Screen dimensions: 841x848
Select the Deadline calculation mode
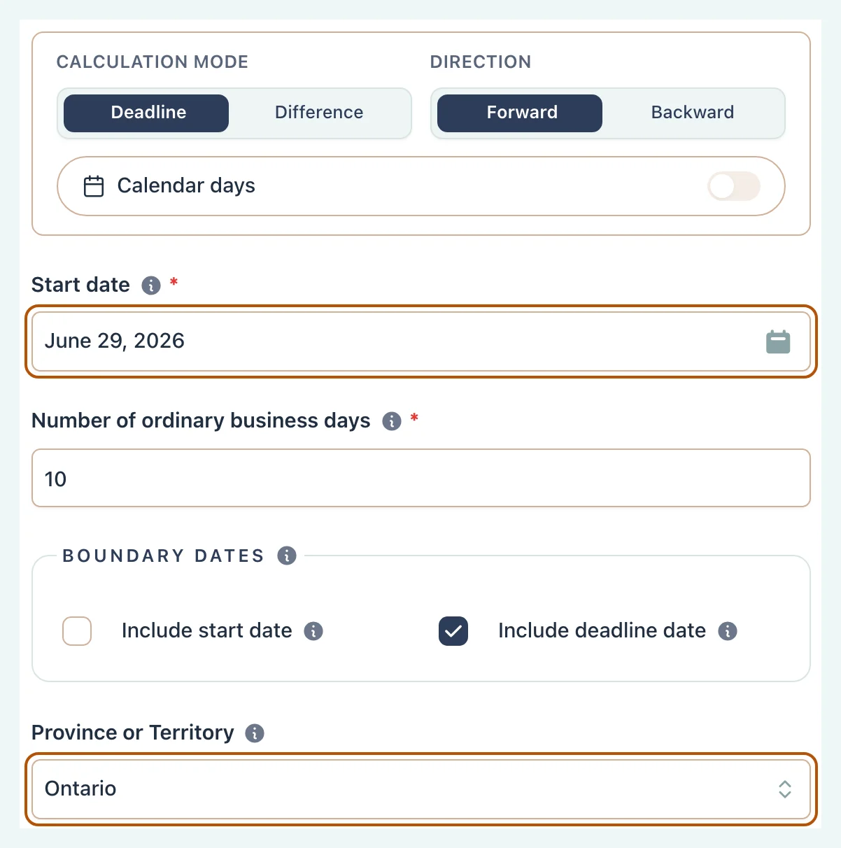pyautogui.click(x=146, y=113)
